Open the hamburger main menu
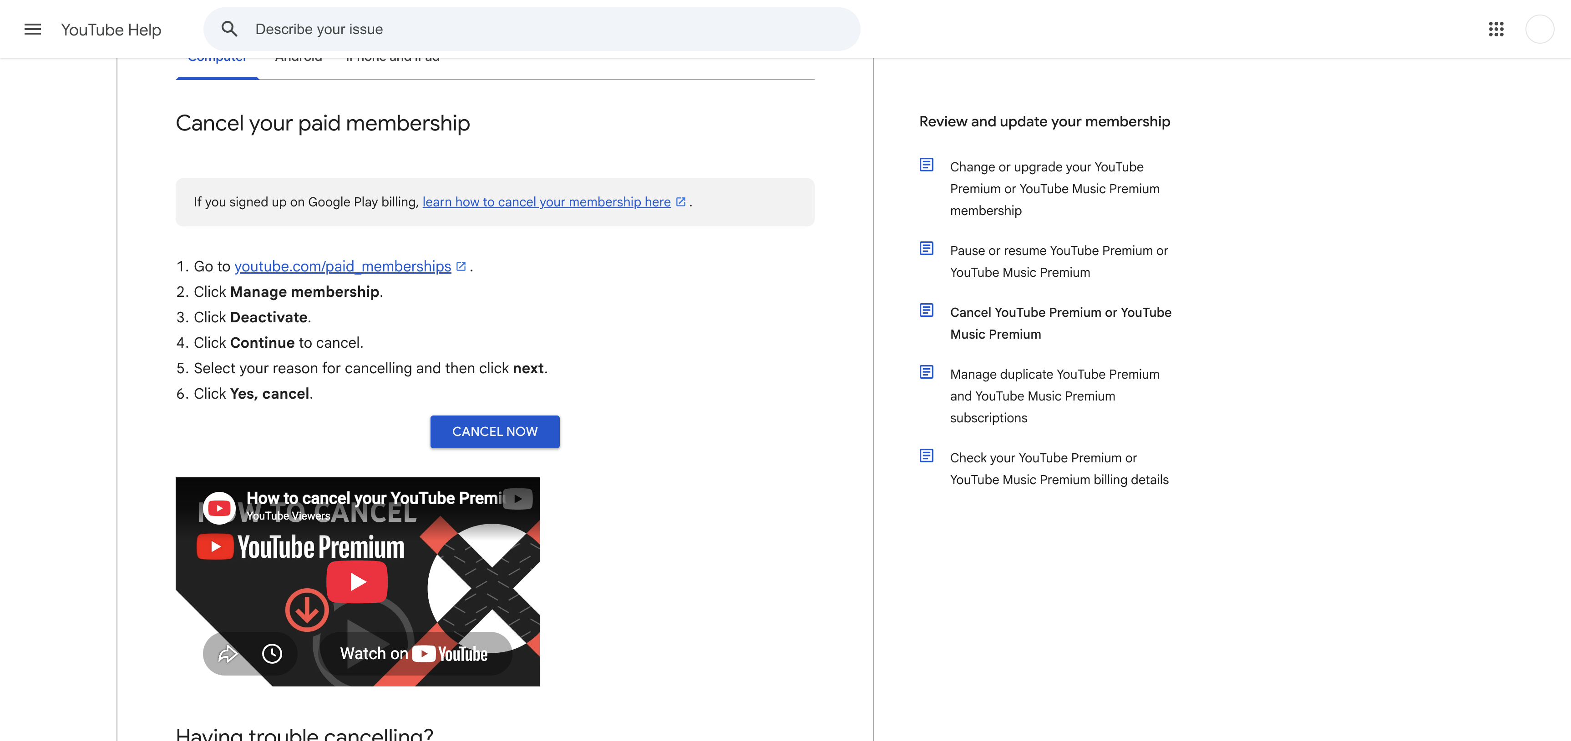 tap(32, 29)
